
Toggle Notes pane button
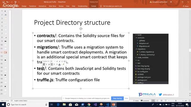[136, 101]
